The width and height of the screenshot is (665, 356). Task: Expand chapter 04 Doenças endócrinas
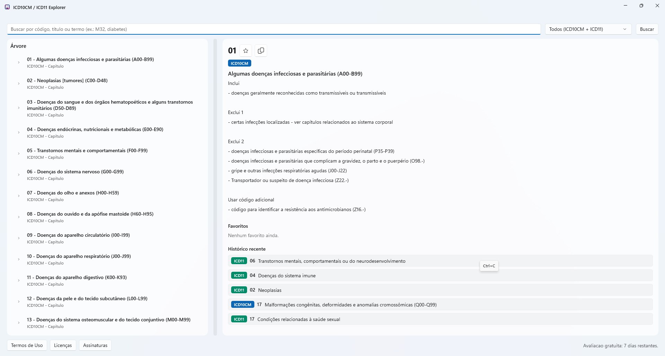point(19,132)
